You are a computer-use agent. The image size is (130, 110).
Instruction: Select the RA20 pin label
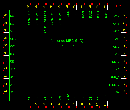[90, 14]
